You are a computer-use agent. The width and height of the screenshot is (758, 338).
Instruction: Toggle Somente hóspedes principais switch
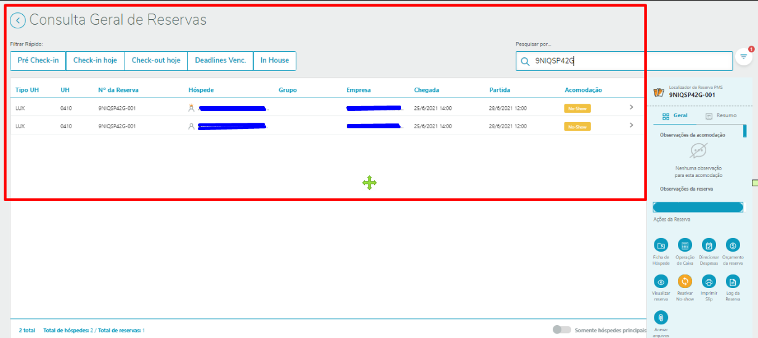(x=561, y=330)
